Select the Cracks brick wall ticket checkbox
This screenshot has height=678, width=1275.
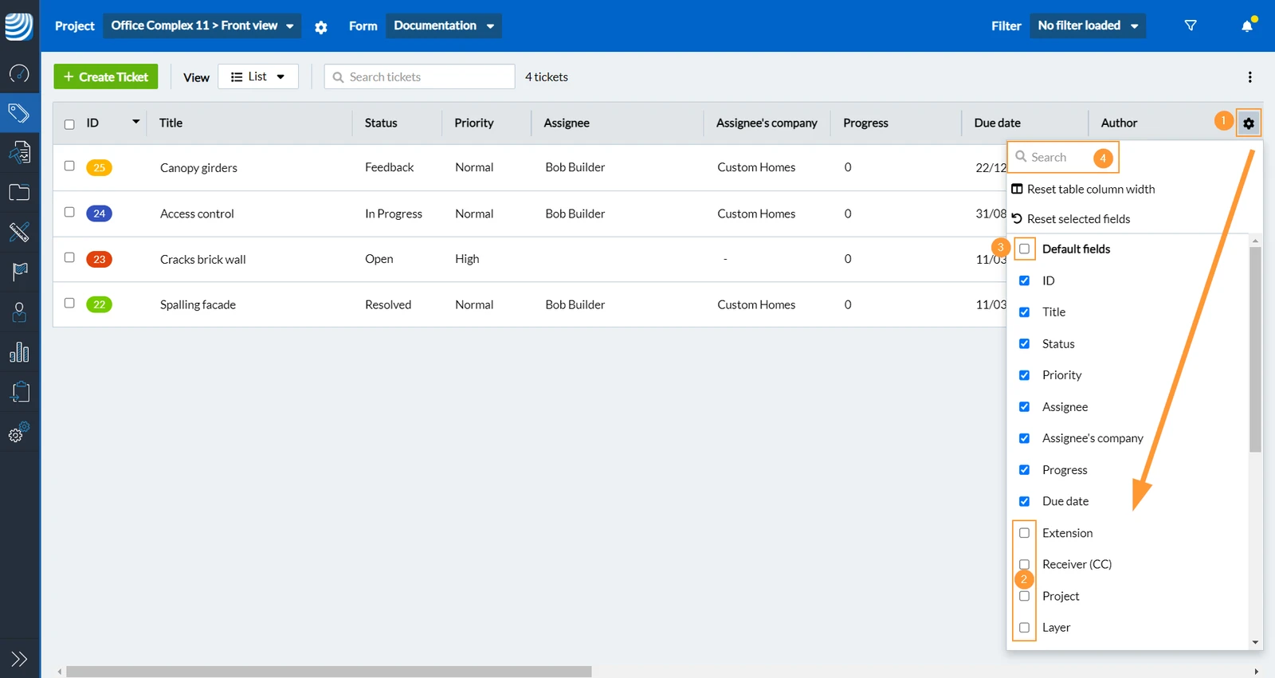(69, 257)
